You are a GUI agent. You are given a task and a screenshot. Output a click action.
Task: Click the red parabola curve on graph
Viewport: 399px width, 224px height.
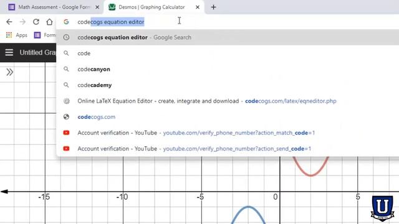point(310,175)
